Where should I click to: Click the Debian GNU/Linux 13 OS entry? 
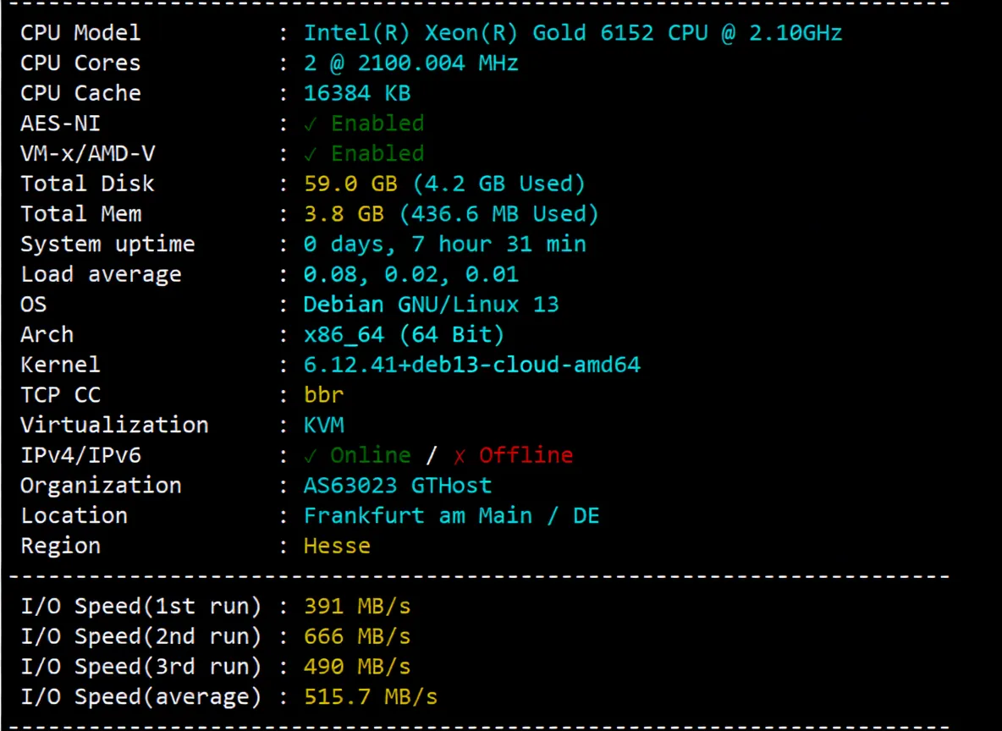(430, 304)
